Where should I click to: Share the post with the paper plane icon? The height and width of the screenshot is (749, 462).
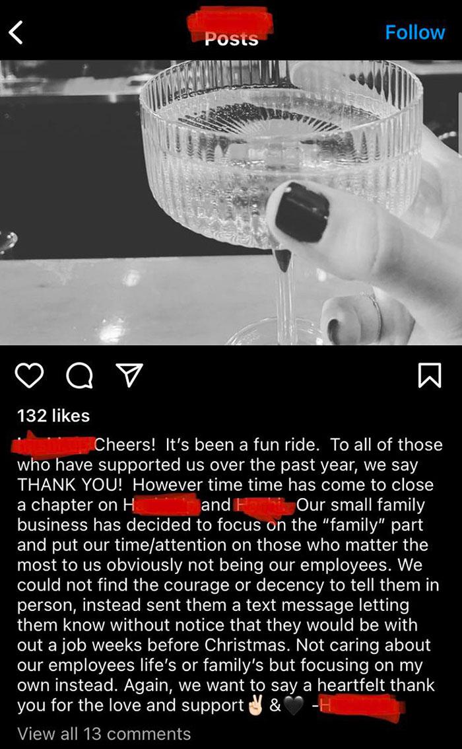[131, 374]
